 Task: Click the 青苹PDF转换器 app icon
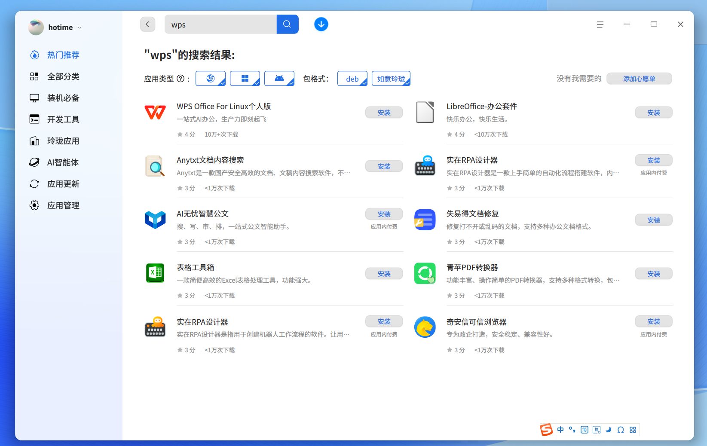425,273
